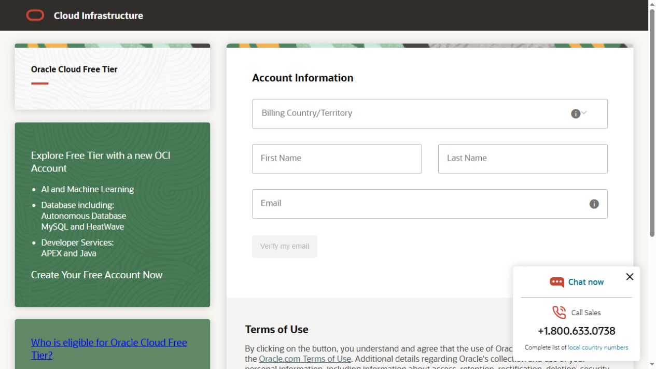This screenshot has width=656, height=369.
Task: Click the Verify my email button
Action: 284,246
